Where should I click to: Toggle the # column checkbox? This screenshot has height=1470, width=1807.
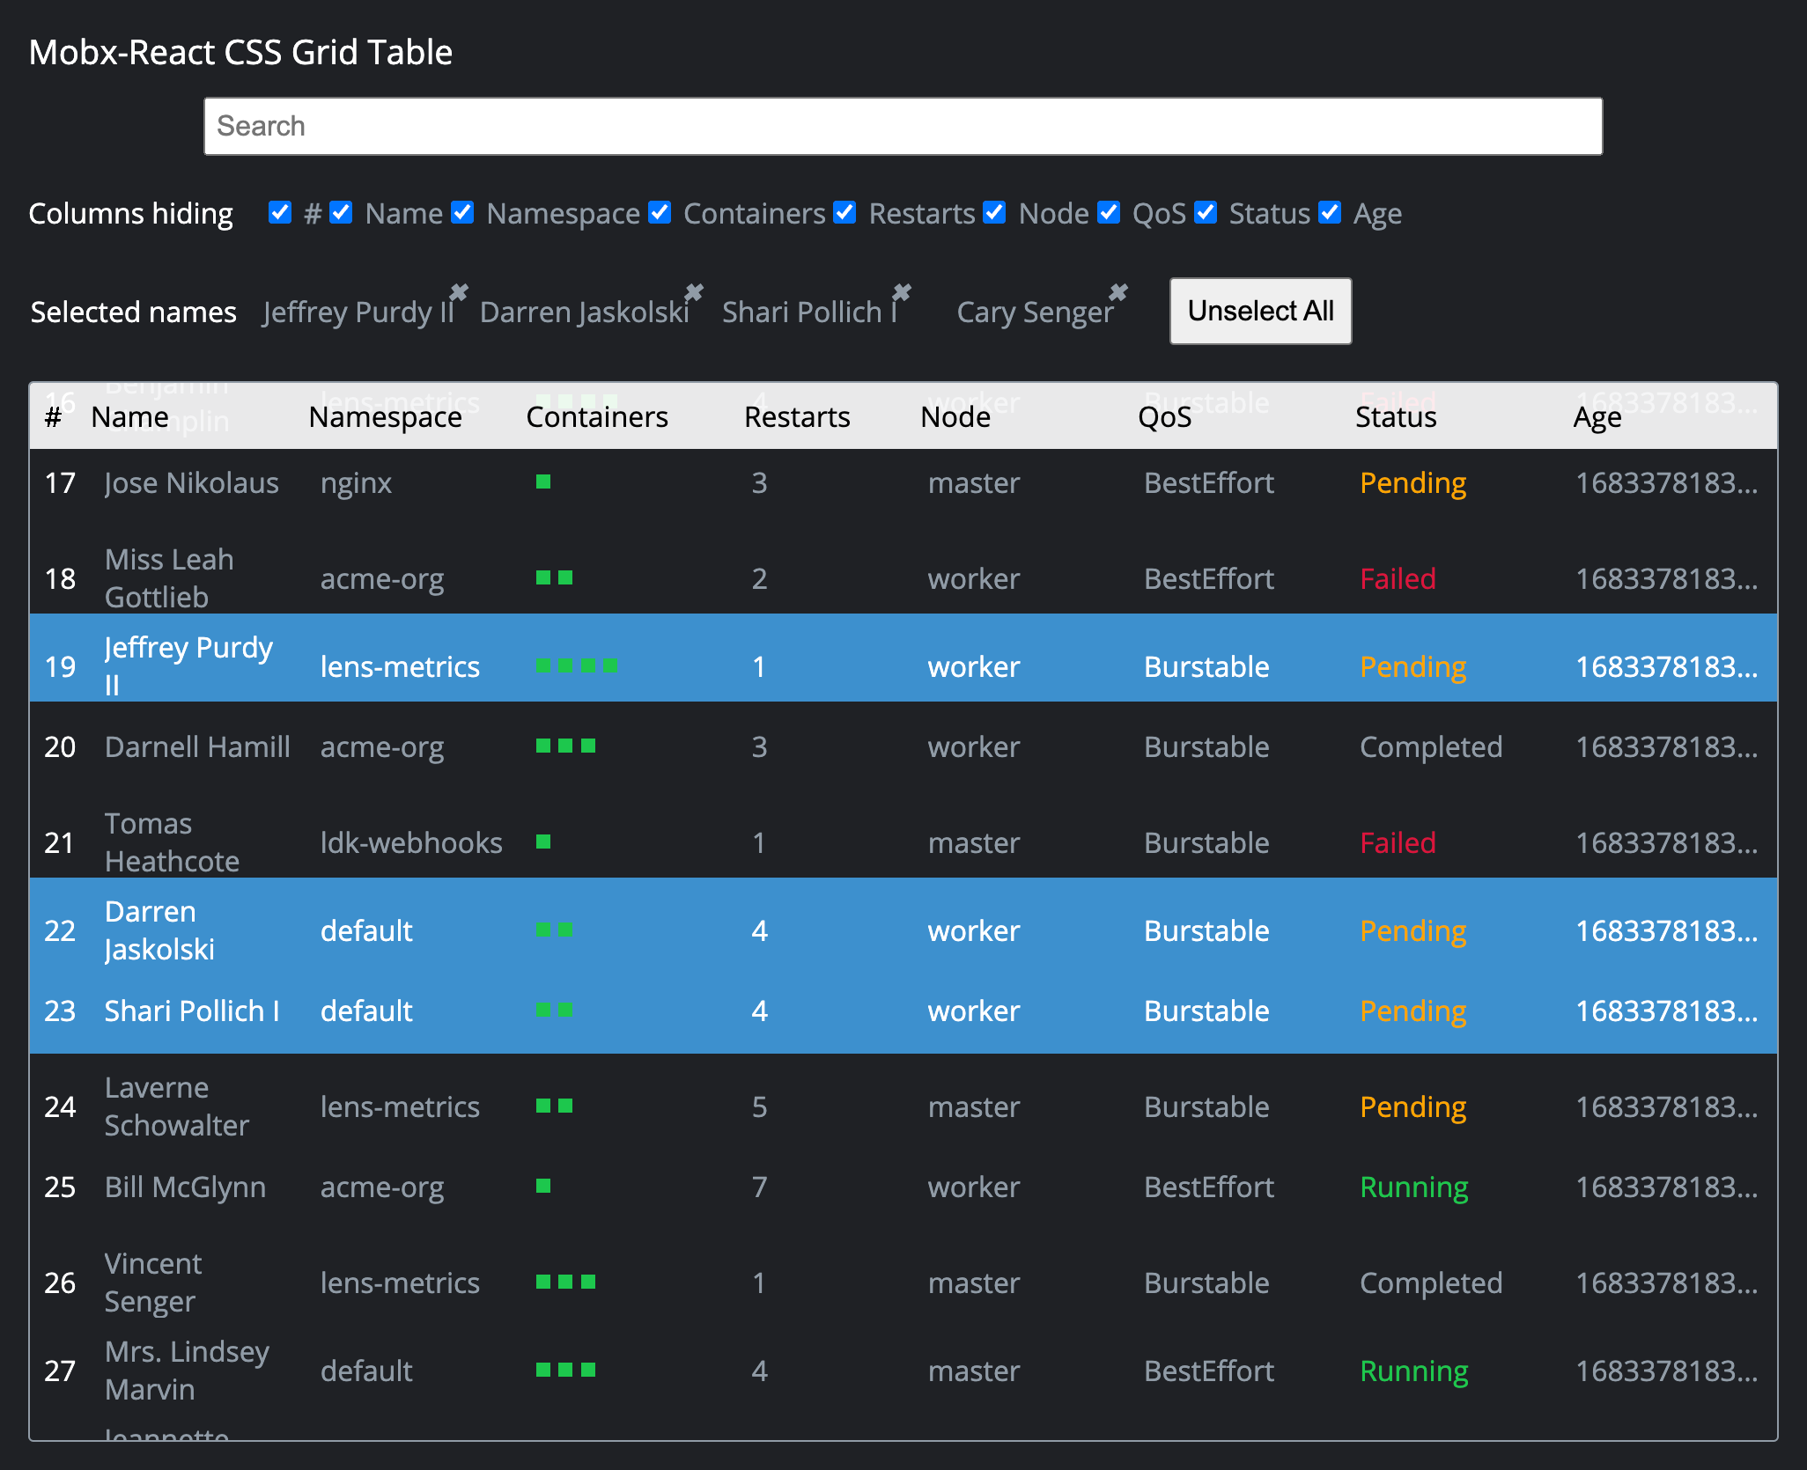point(280,212)
